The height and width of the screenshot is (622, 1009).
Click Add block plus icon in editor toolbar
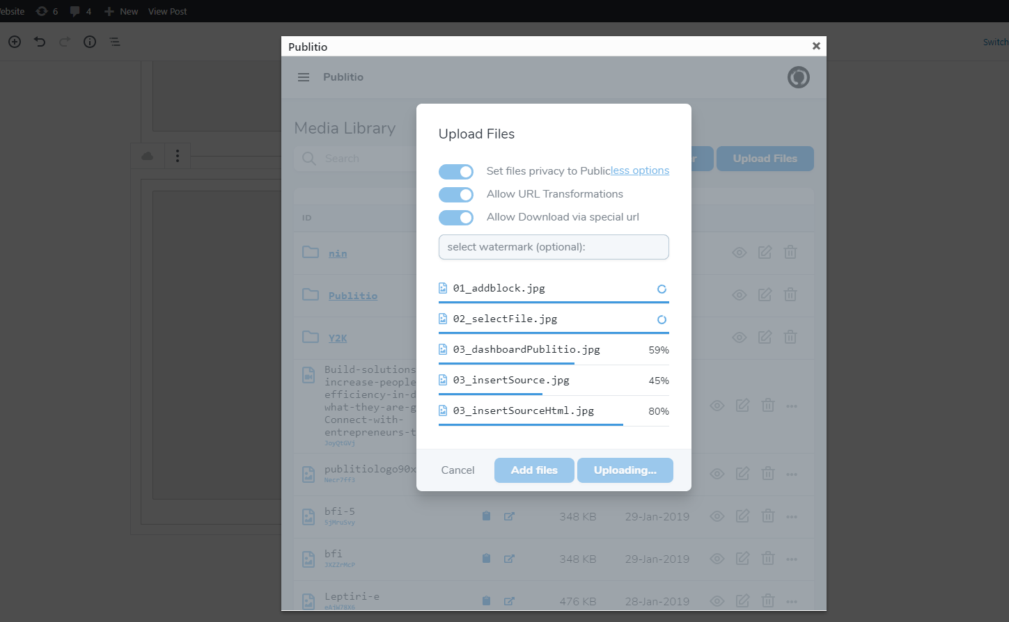coord(15,42)
